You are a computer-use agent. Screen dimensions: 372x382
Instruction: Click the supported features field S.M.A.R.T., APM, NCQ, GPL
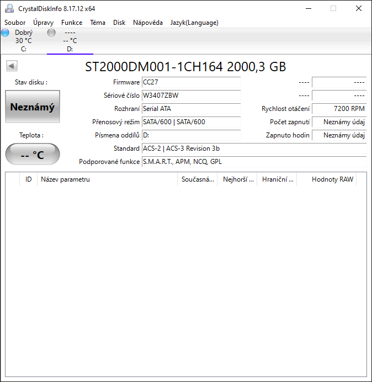[254, 162]
